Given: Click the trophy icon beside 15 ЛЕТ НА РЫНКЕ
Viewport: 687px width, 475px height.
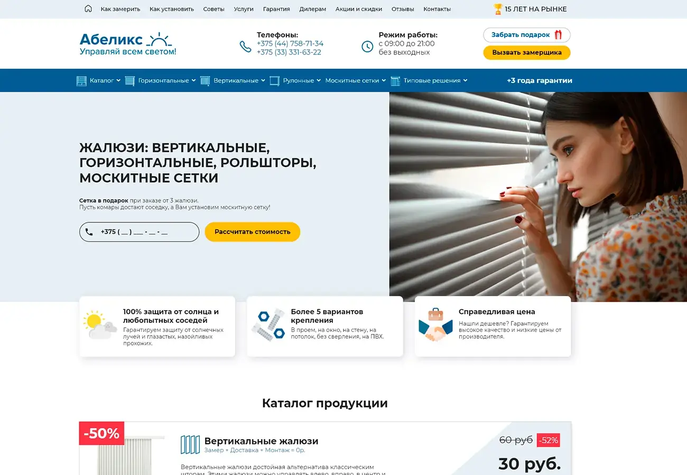Looking at the screenshot, I should pos(498,9).
